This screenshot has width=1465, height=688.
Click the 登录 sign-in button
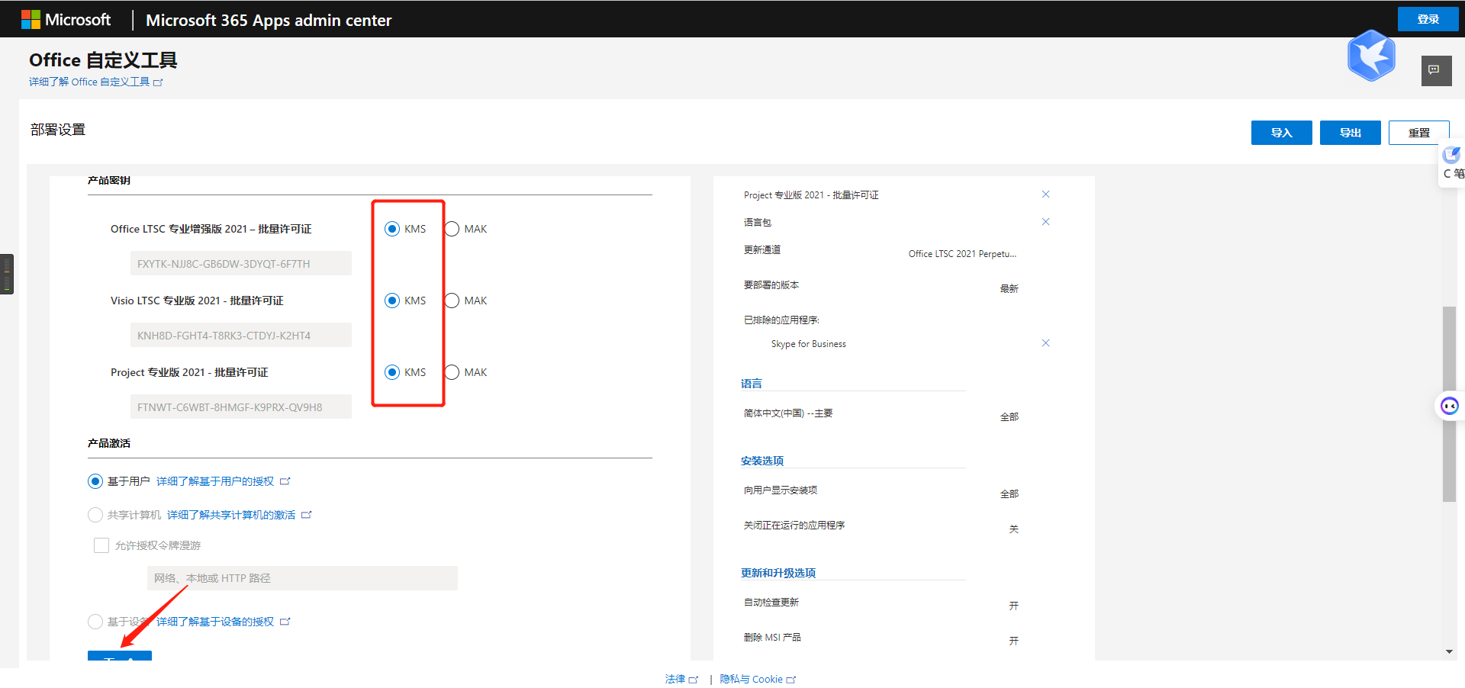point(1427,19)
